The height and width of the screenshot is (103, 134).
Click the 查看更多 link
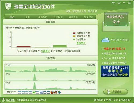(81, 43)
